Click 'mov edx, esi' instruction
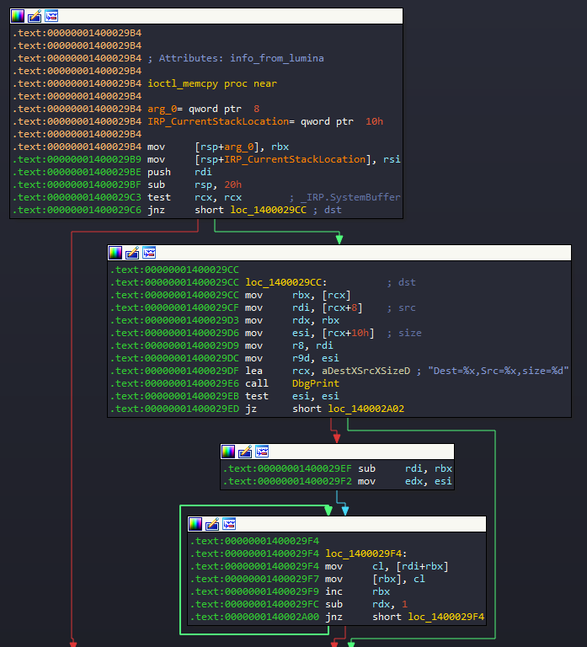This screenshot has width=587, height=647. tap(405, 481)
